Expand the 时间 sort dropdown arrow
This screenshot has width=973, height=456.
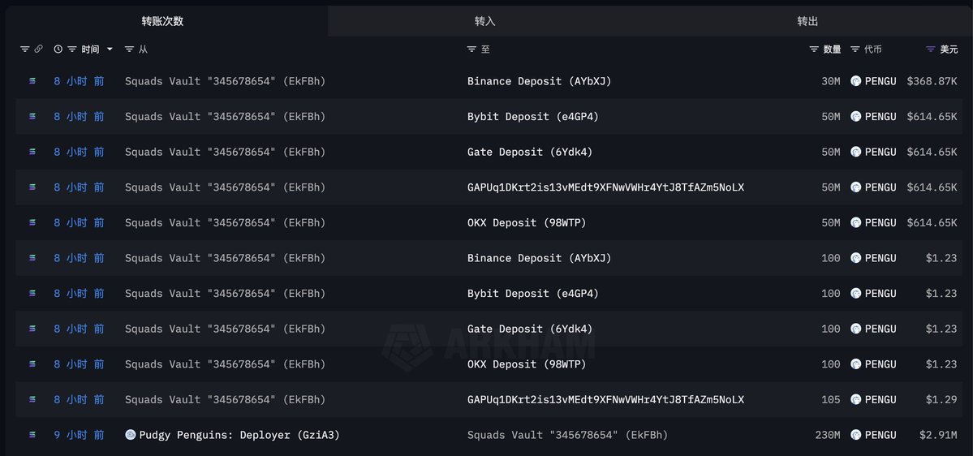point(110,49)
